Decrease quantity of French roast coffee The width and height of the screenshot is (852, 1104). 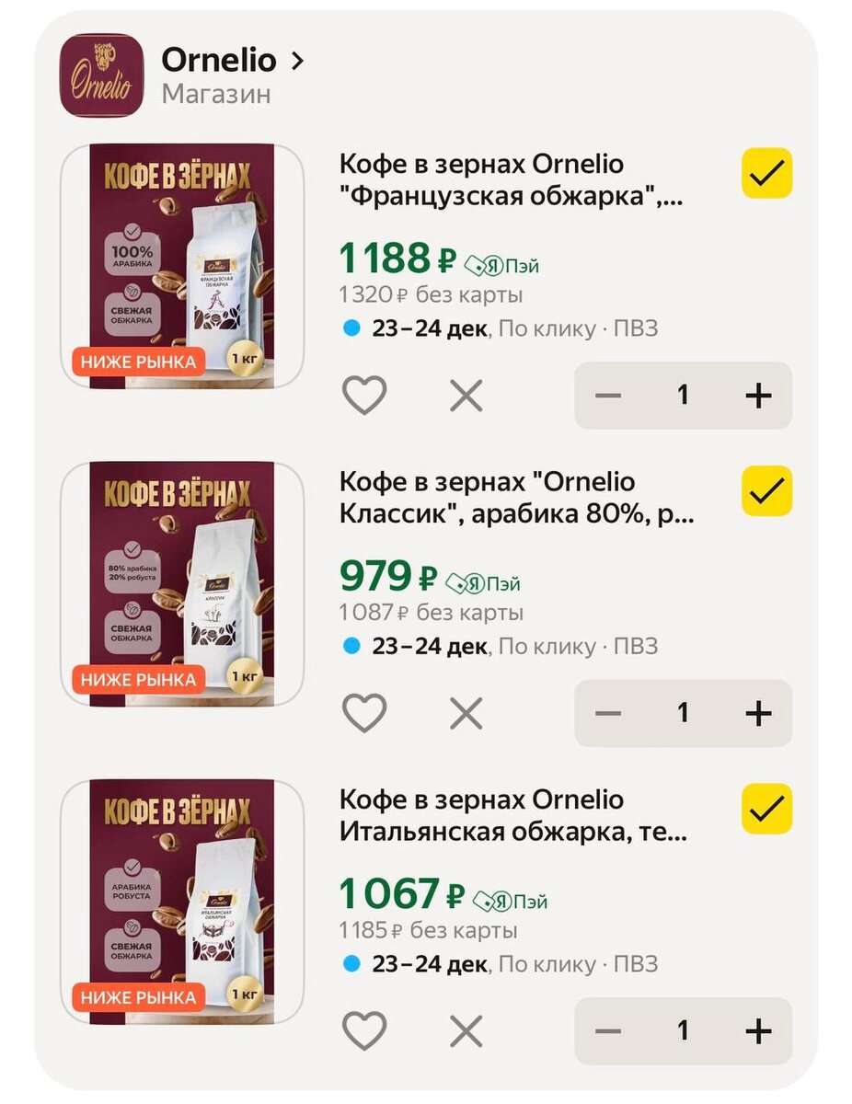pos(607,396)
